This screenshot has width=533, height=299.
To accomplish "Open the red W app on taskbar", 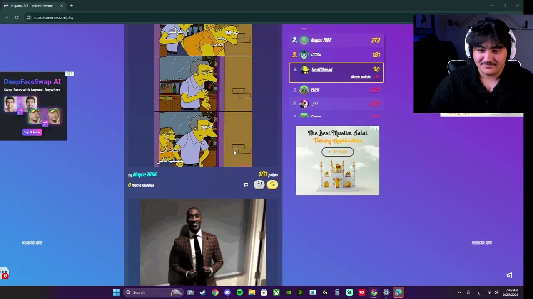I will click(362, 292).
